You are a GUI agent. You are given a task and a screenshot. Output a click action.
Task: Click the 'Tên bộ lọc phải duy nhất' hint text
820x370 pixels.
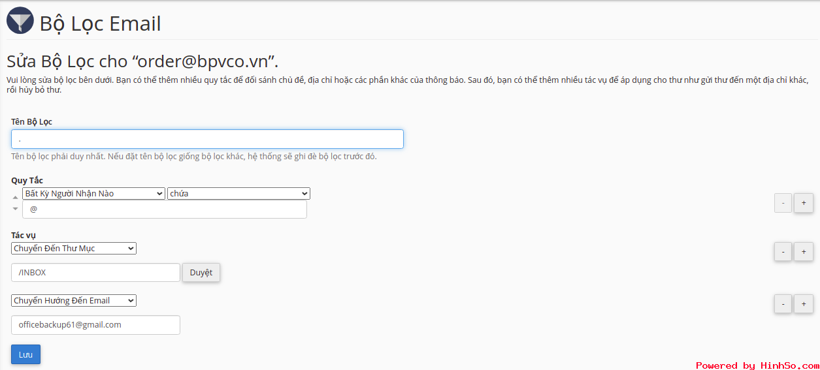click(194, 157)
